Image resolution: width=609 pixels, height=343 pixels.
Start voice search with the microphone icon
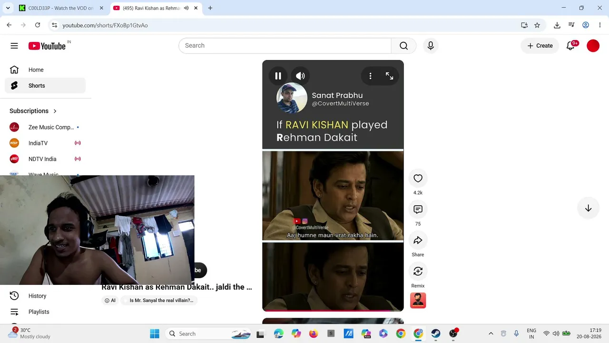(x=431, y=46)
